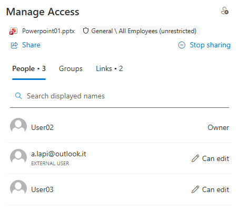Screen dimensions: 238x211
Task: Click the User03 name
Action: tap(42, 189)
